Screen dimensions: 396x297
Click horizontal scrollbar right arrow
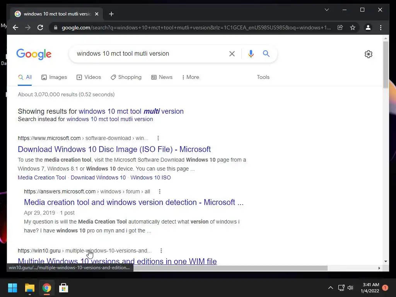pyautogui.click(x=379, y=268)
